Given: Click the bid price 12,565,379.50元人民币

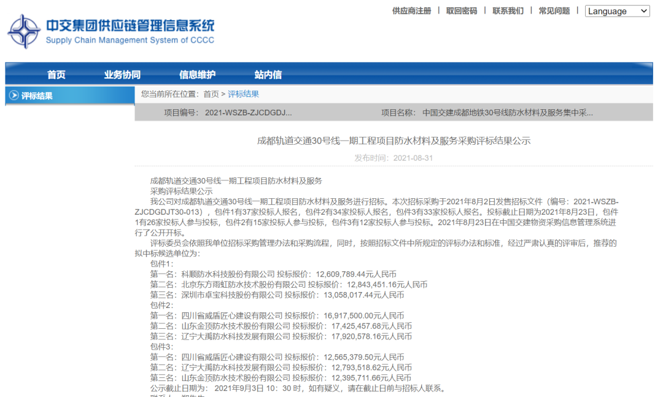Looking at the screenshot, I should (x=363, y=357).
